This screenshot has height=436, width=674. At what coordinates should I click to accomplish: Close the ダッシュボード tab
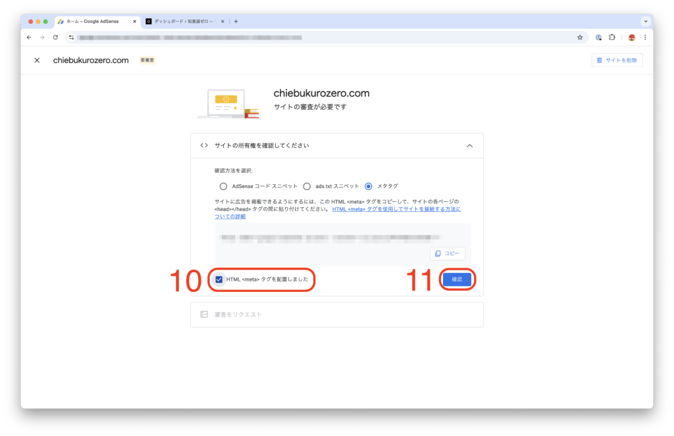pyautogui.click(x=222, y=22)
